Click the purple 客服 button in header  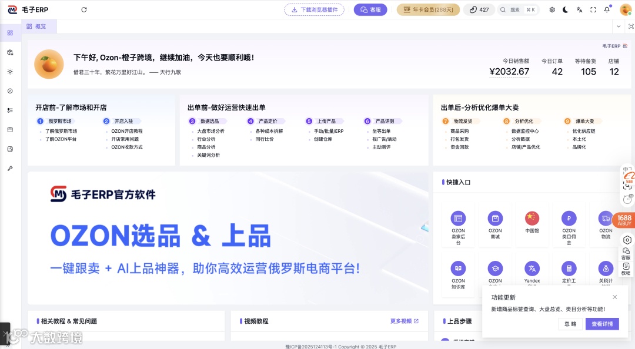[370, 10]
